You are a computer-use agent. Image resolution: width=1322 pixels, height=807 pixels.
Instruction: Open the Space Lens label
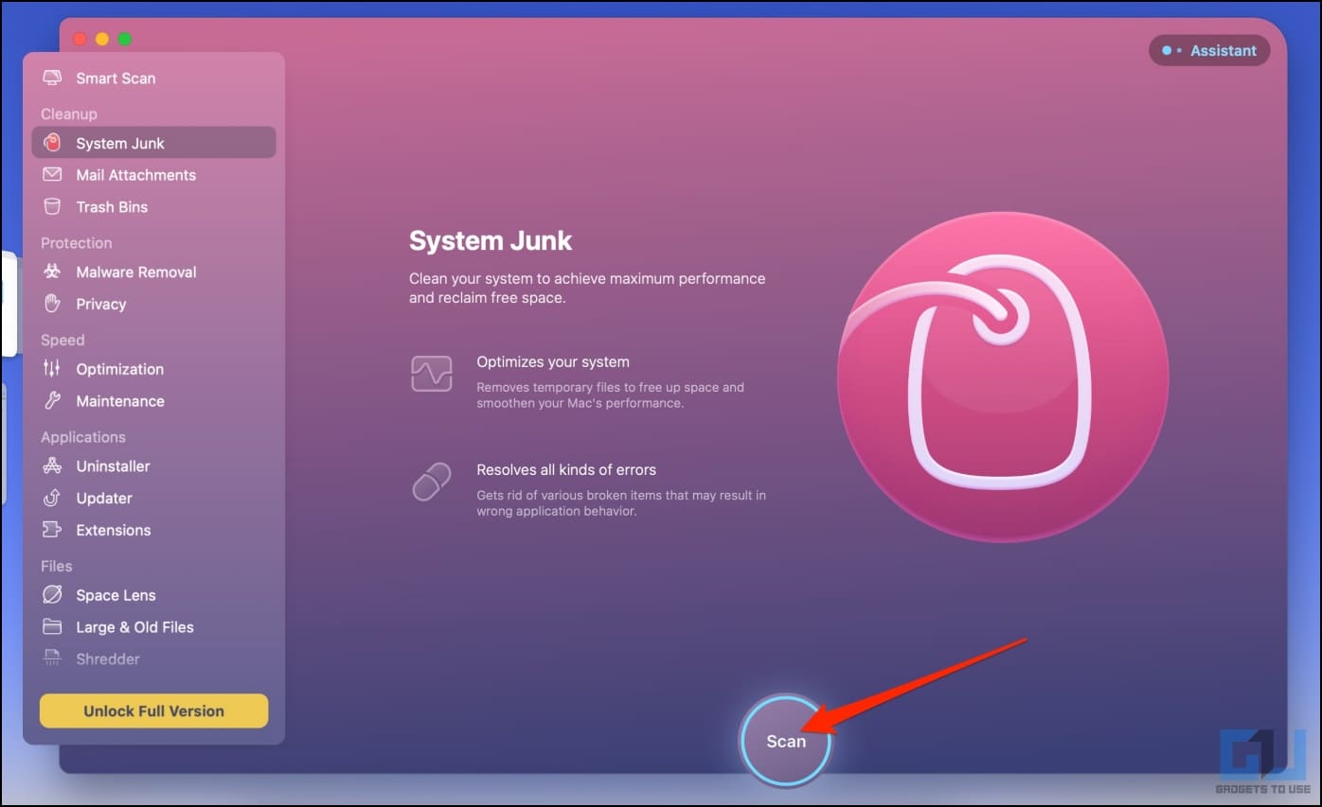click(116, 595)
